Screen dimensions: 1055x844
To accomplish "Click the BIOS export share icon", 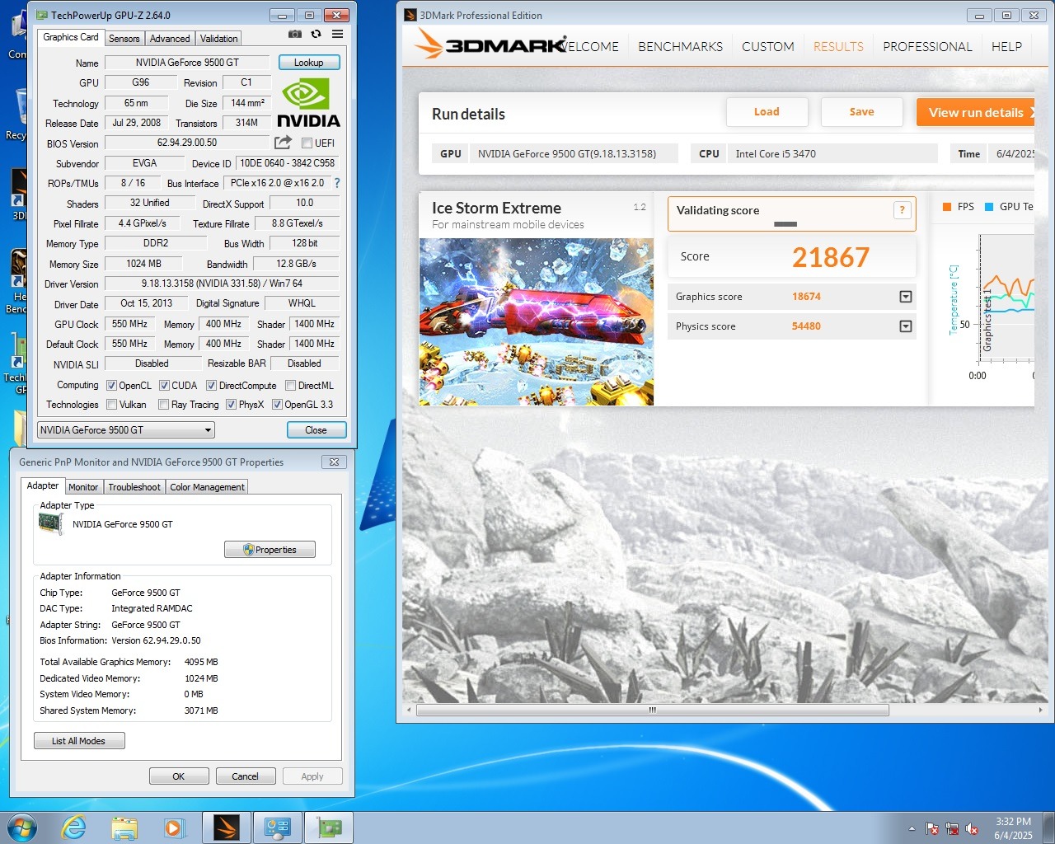I will (283, 143).
